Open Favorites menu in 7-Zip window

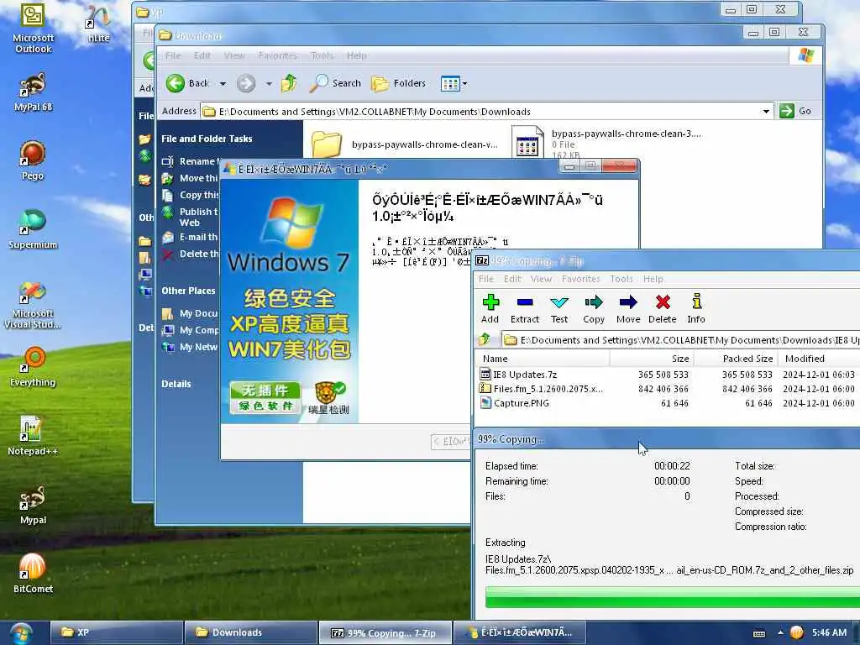tap(581, 279)
